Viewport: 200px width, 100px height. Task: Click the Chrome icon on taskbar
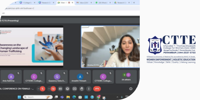tap(98, 97)
